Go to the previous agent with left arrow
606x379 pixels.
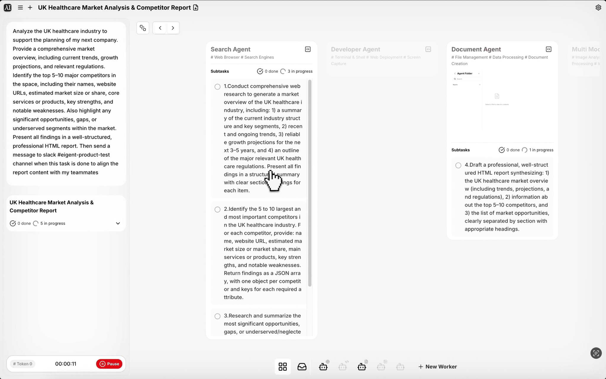click(x=160, y=28)
